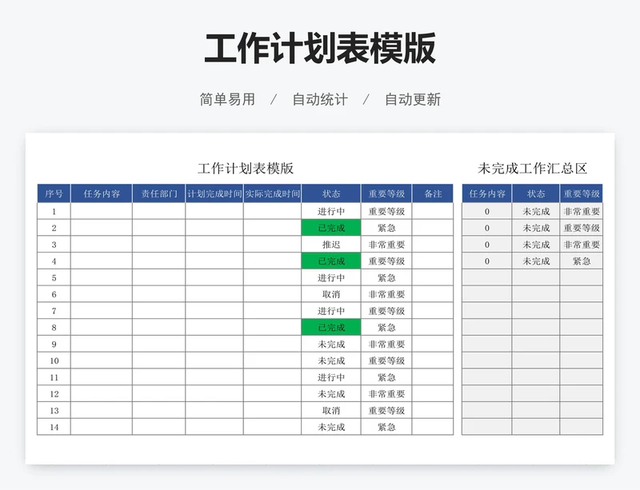The width and height of the screenshot is (640, 490).
Task: Select the 推迟 status cell in row 3
Action: [331, 245]
